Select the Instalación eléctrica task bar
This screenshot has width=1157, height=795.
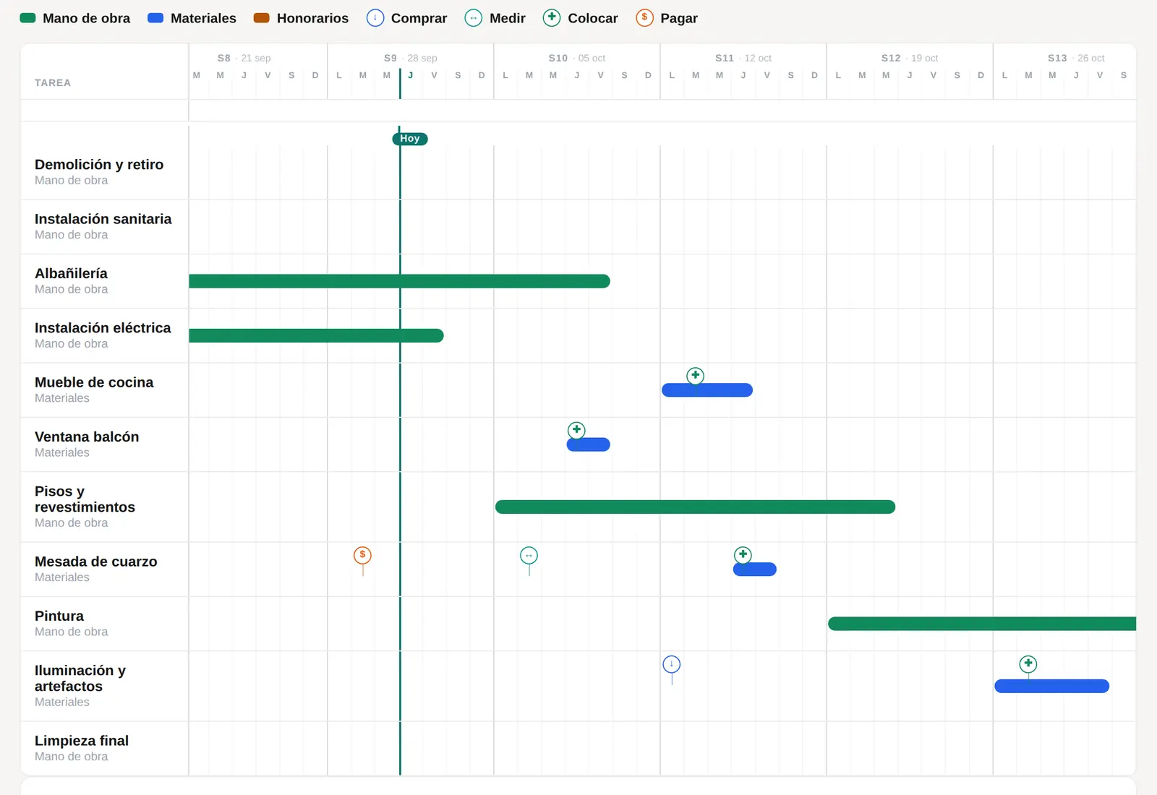click(x=316, y=335)
